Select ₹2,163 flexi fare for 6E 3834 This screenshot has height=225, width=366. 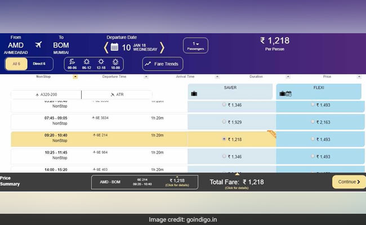click(x=313, y=121)
